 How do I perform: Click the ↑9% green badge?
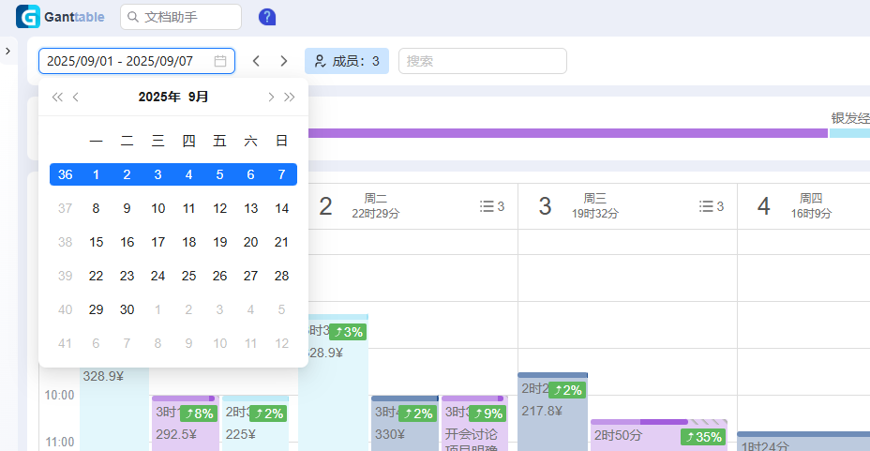click(x=487, y=413)
